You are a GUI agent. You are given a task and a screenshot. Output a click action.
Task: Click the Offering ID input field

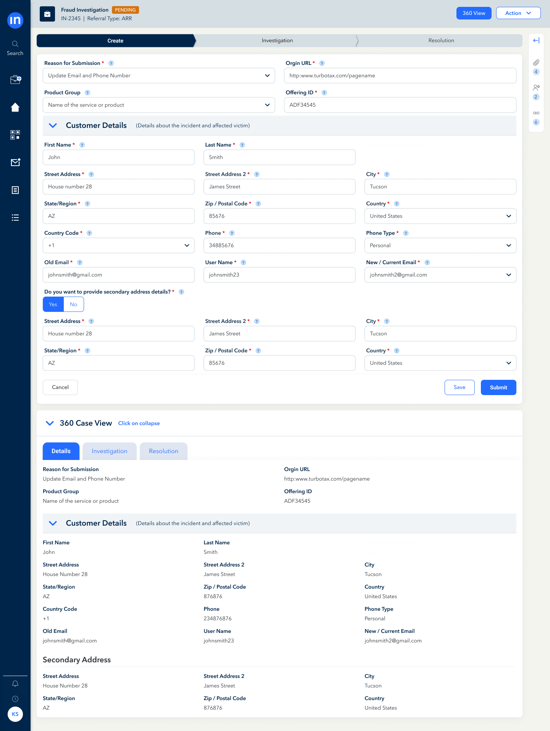pos(400,105)
